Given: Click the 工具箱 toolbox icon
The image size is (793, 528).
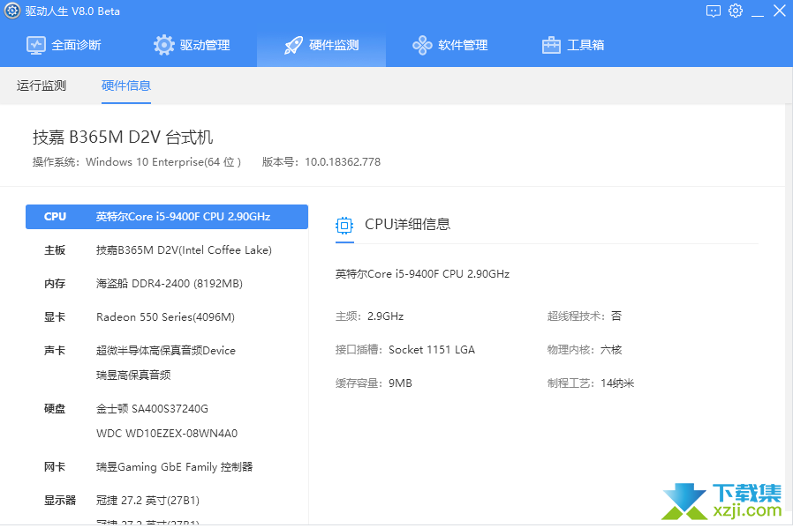Looking at the screenshot, I should click(x=551, y=46).
